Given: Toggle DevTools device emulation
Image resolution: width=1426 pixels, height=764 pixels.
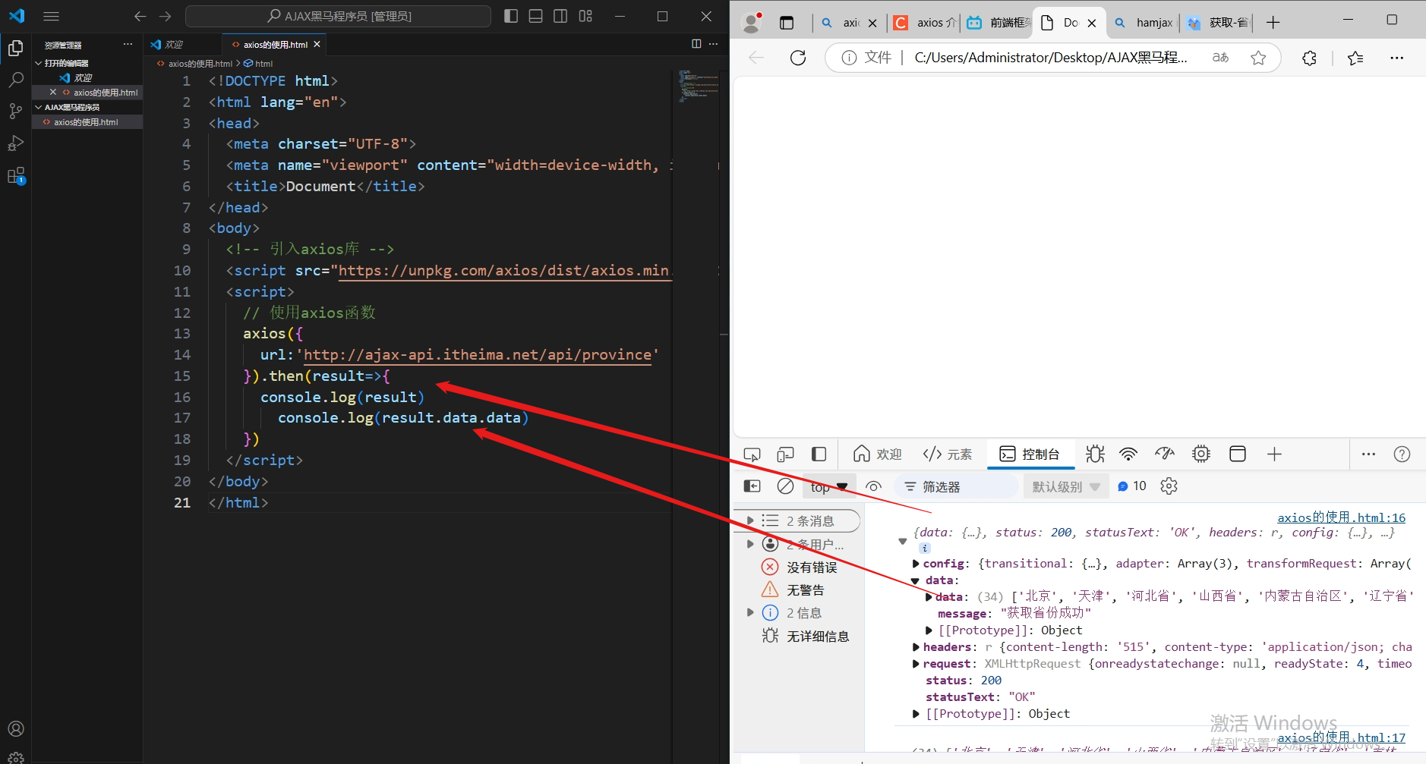Looking at the screenshot, I should pyautogui.click(x=785, y=454).
